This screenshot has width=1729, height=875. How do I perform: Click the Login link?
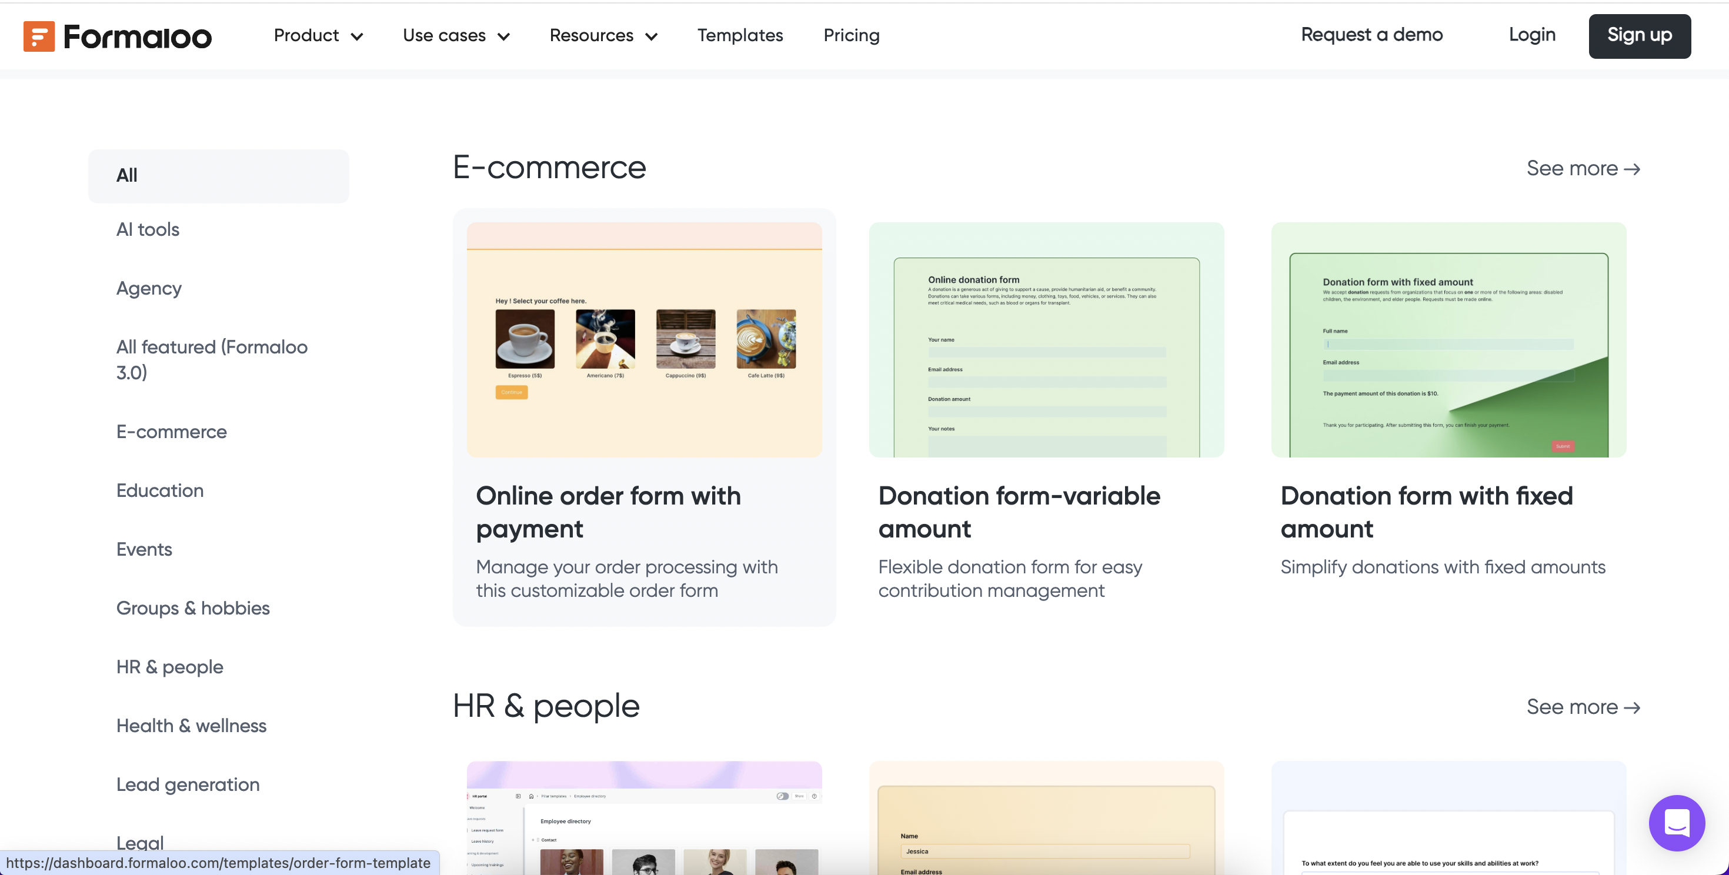coord(1531,35)
